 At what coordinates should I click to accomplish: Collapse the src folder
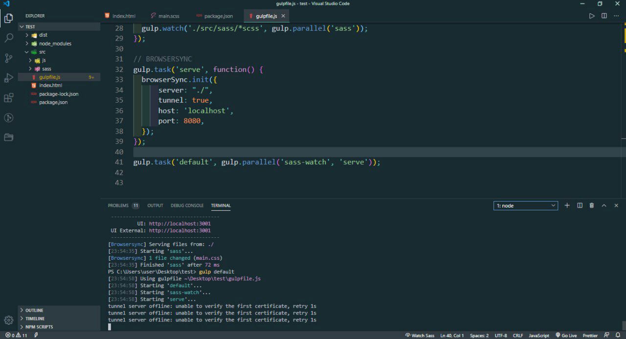point(59,52)
